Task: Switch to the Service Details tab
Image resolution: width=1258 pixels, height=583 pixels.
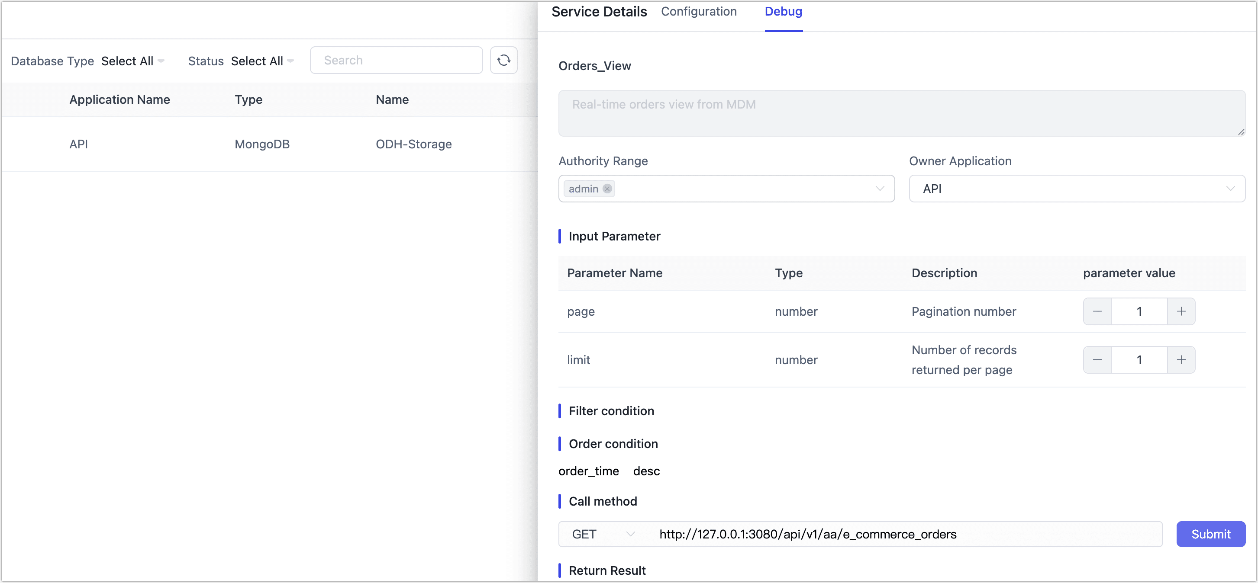Action: [599, 11]
